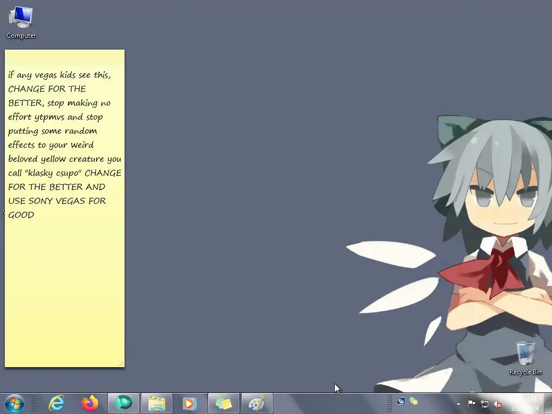
Task: Click the Action Center flag tray icon
Action: pos(471,403)
